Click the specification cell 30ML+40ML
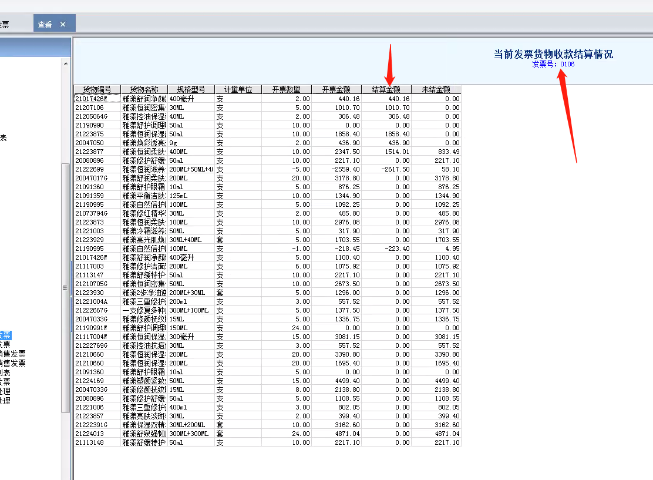This screenshot has width=653, height=480. pyautogui.click(x=191, y=240)
